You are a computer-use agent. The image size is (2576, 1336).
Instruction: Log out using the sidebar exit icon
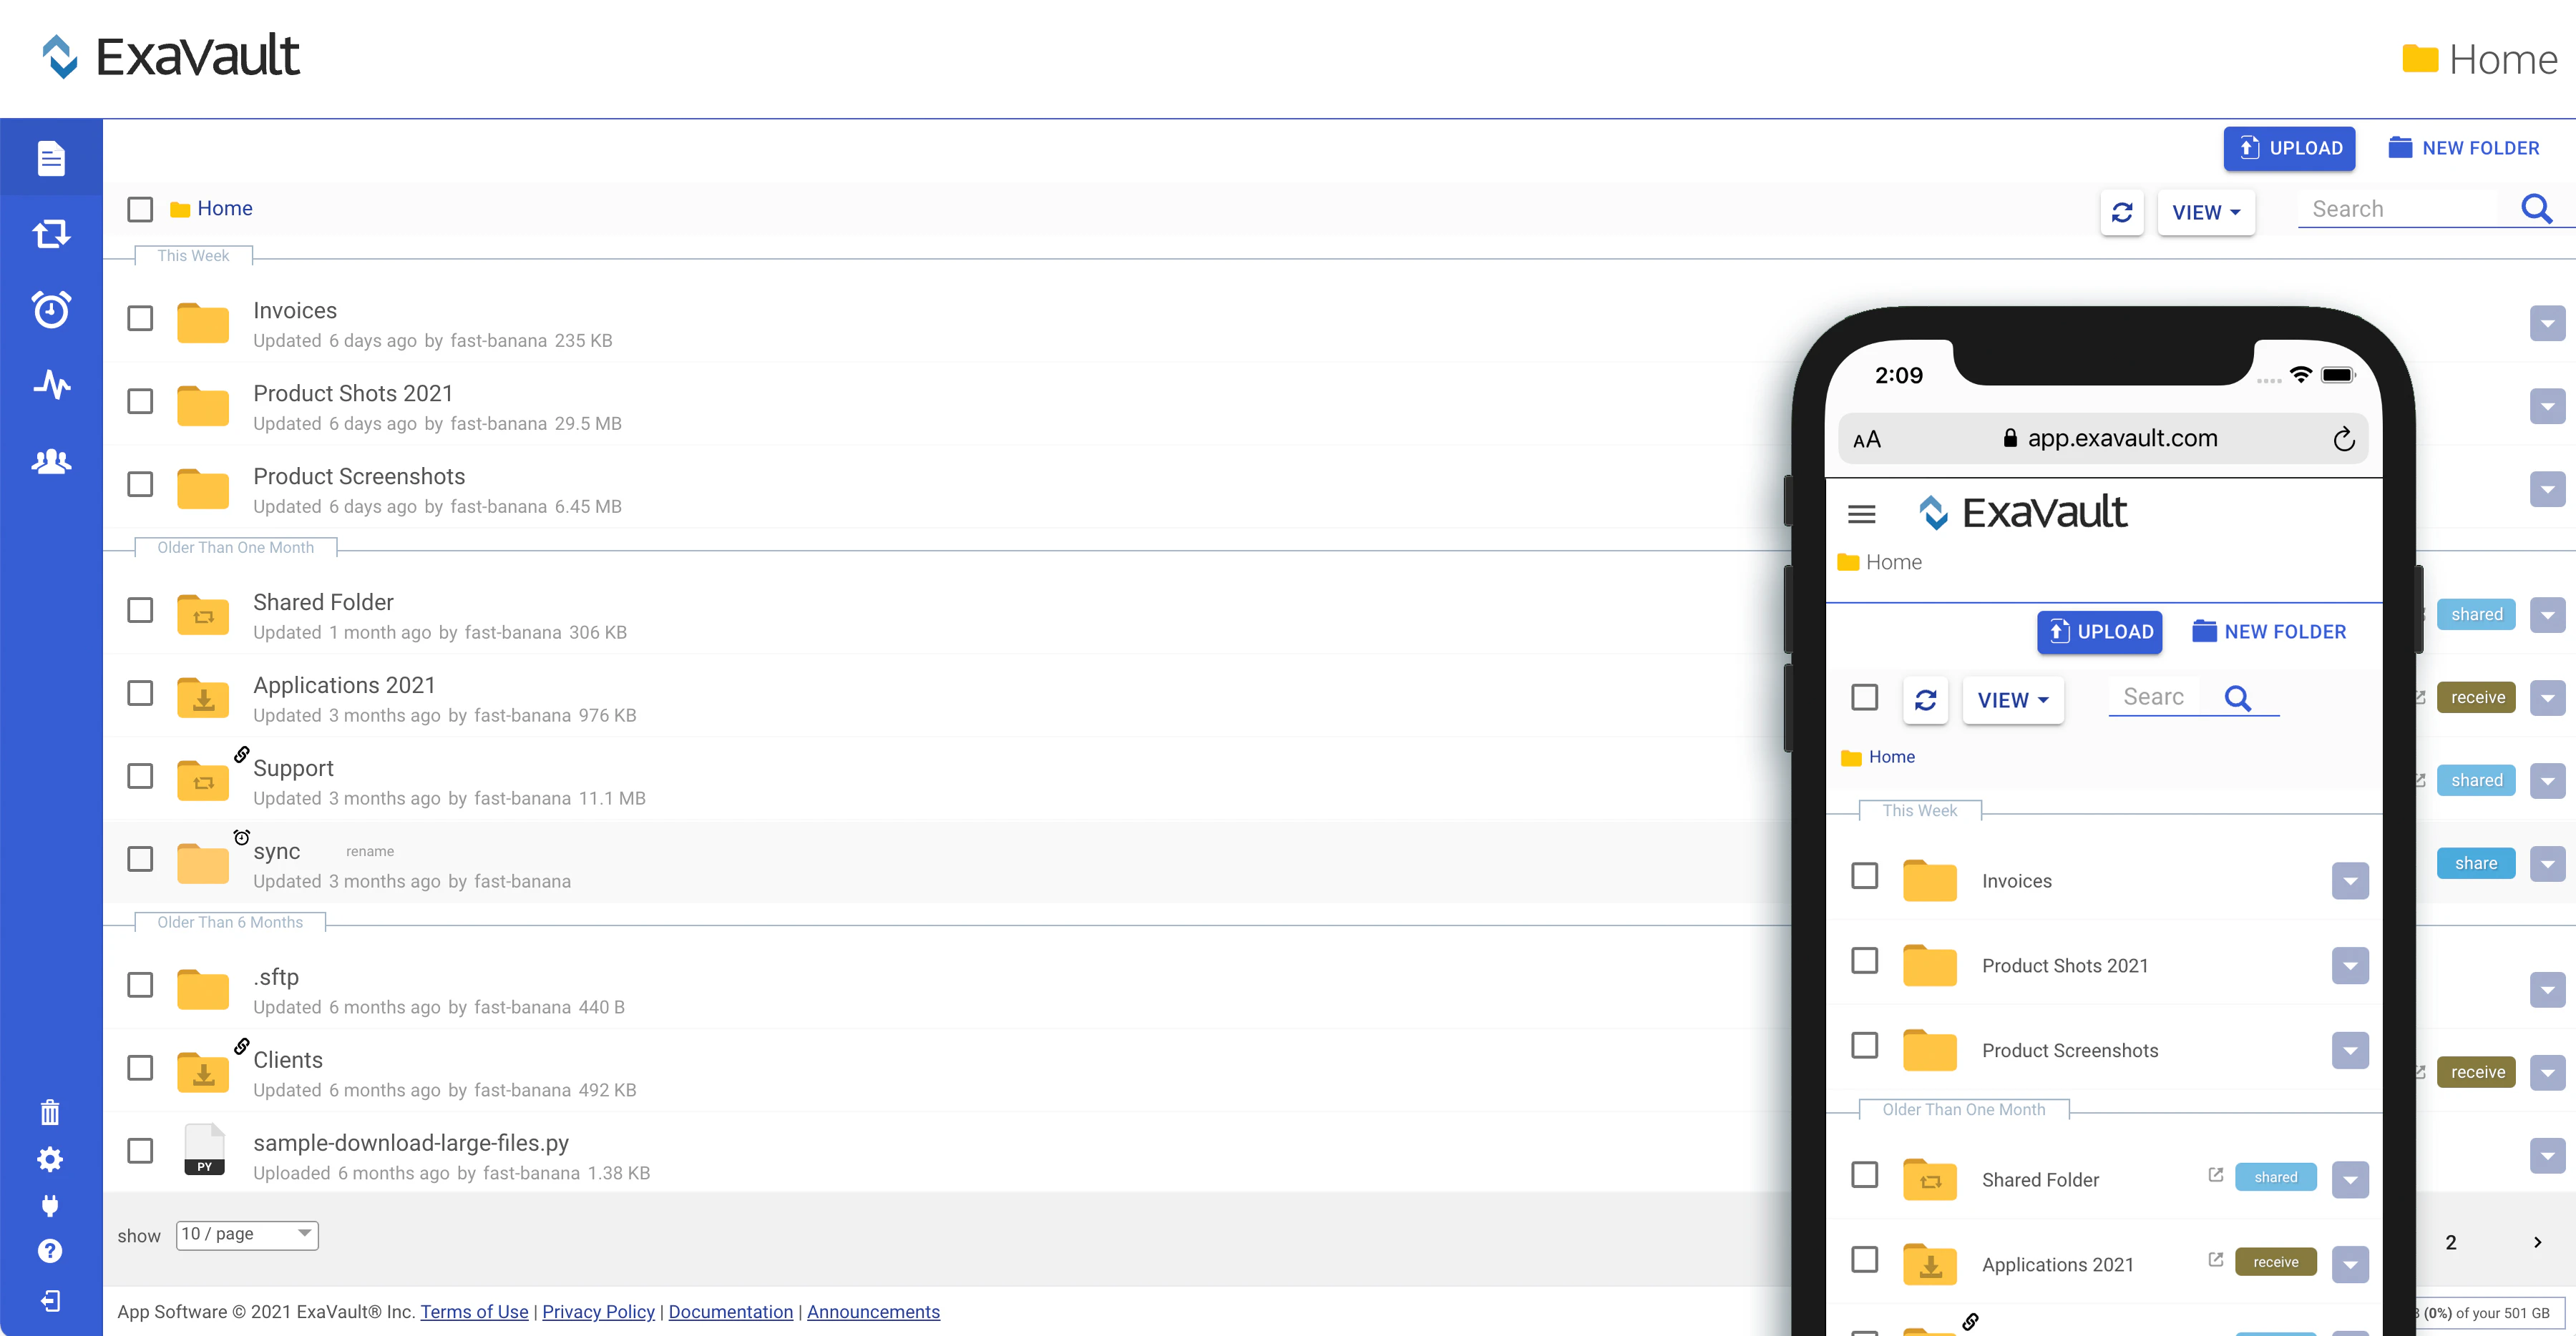tap(50, 1300)
